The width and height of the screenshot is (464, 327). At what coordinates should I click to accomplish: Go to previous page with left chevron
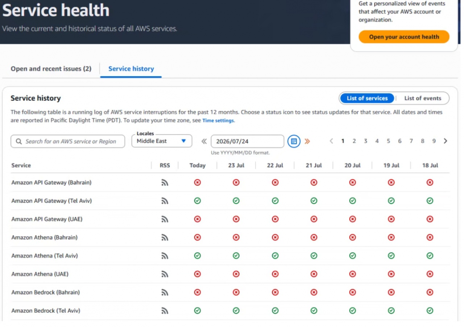pyautogui.click(x=331, y=141)
